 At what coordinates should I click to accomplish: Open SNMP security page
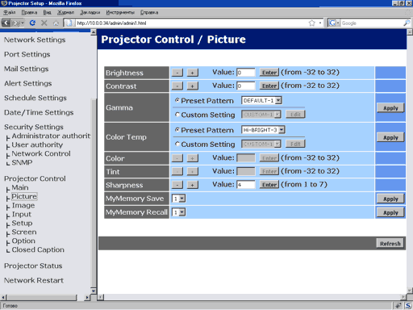click(22, 162)
